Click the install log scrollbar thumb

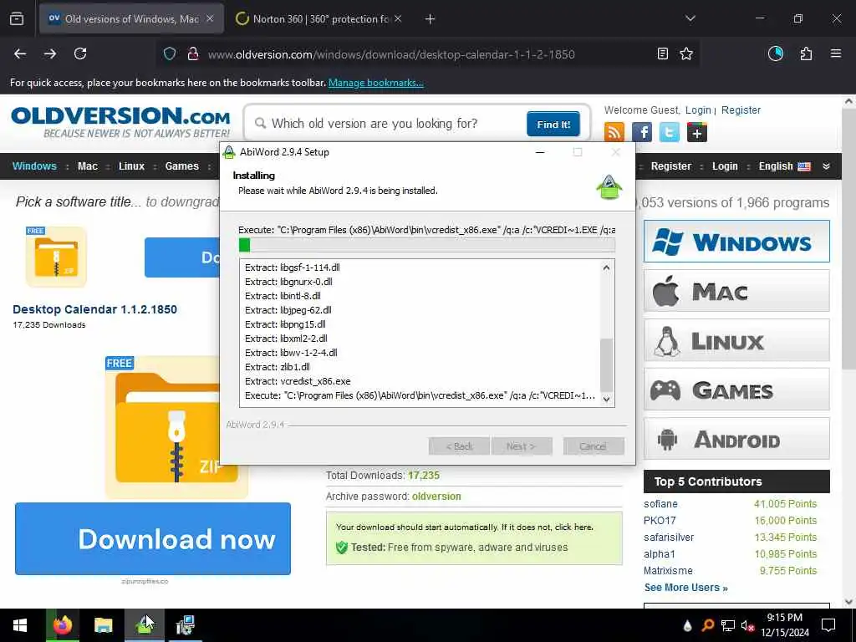click(606, 364)
